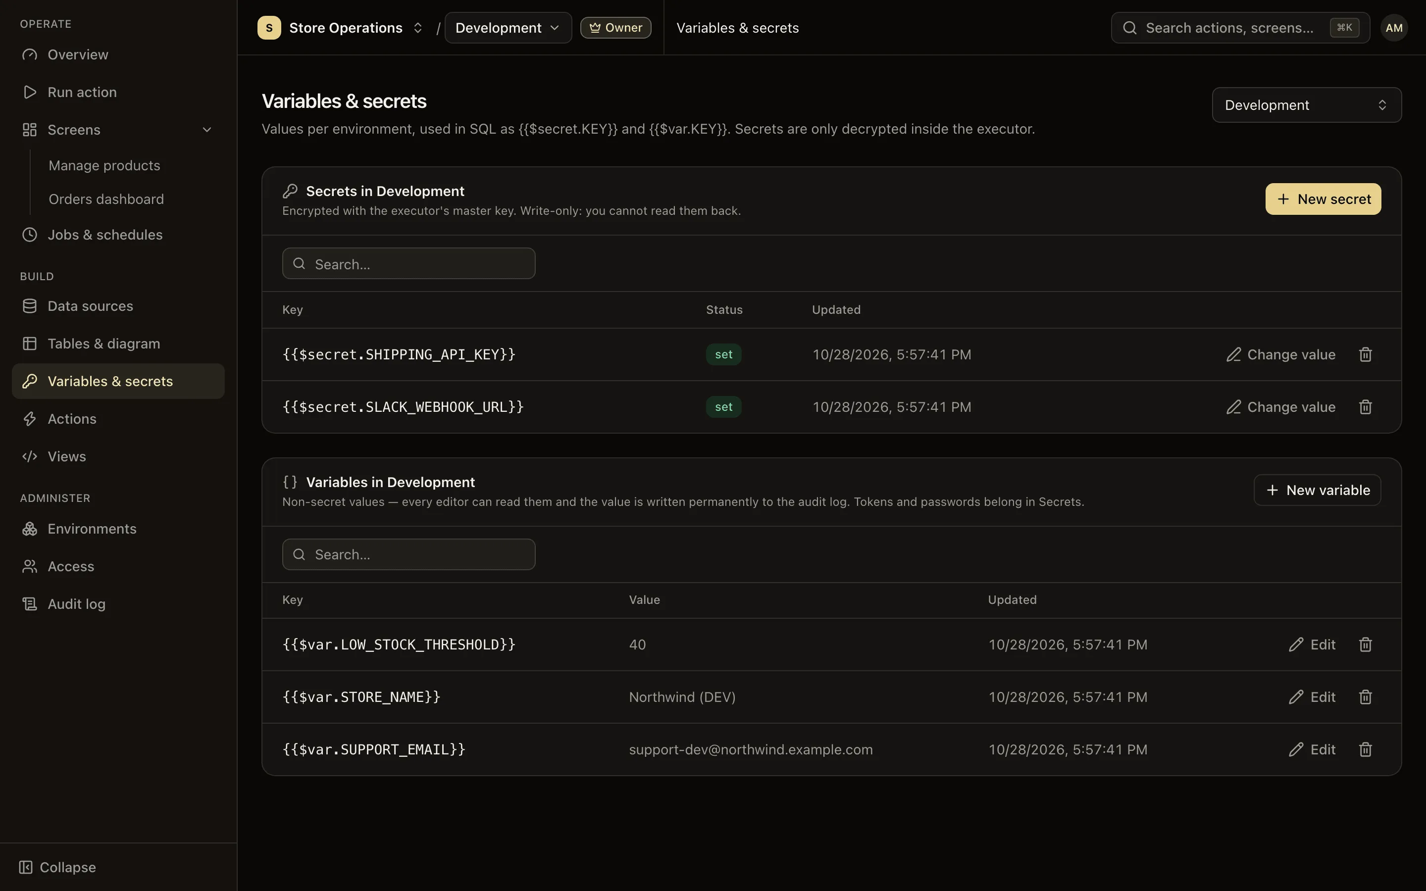
Task: Open Data sources page
Action: pos(118,306)
